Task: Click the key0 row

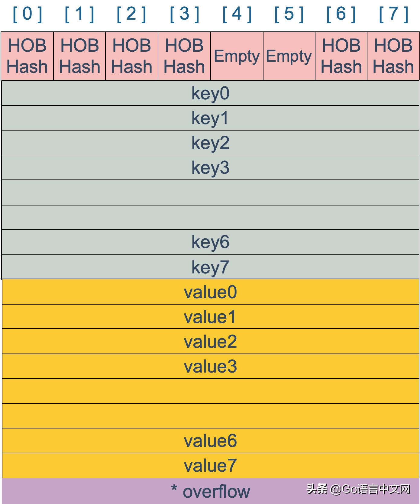Action: pyautogui.click(x=210, y=93)
